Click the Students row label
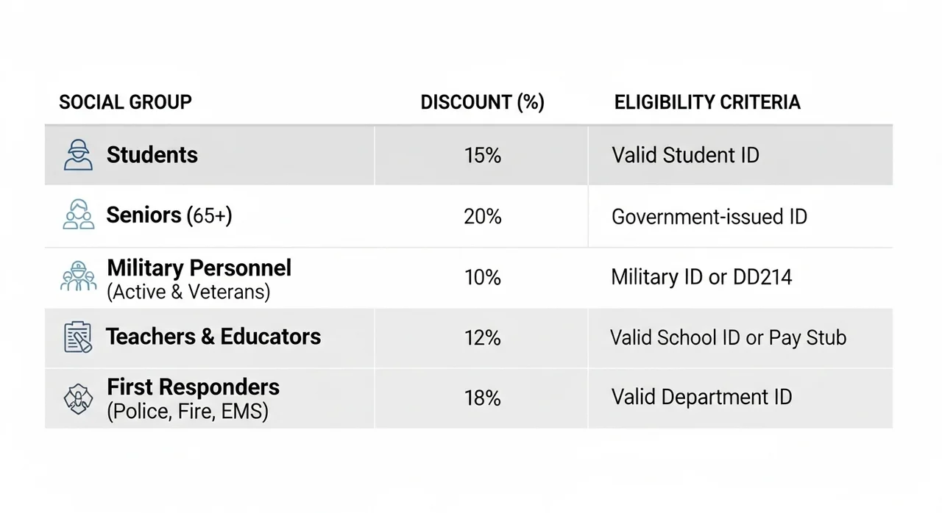The width and height of the screenshot is (942, 513). coord(152,155)
